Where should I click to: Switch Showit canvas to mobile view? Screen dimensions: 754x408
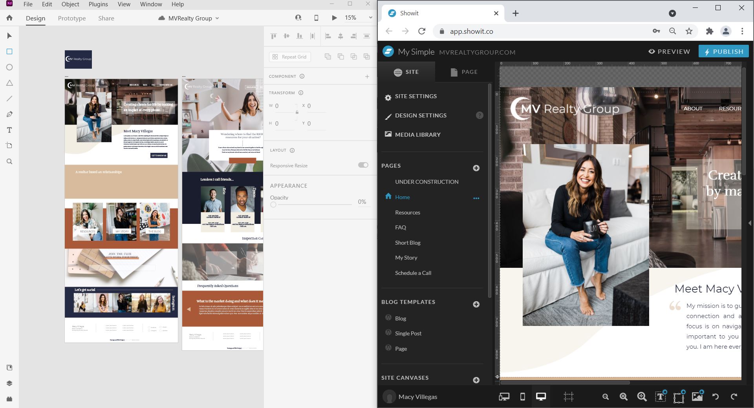click(522, 397)
